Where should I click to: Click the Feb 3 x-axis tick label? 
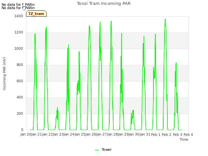coord(177,135)
